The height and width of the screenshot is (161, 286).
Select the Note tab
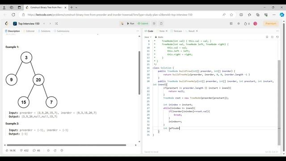pos(161,31)
